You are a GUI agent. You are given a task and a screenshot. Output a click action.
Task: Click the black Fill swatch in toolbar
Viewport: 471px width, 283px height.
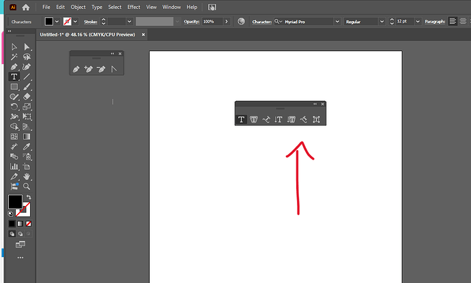pos(15,202)
